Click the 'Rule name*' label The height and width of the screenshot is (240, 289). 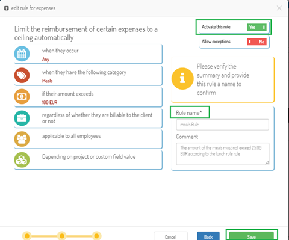click(x=188, y=113)
